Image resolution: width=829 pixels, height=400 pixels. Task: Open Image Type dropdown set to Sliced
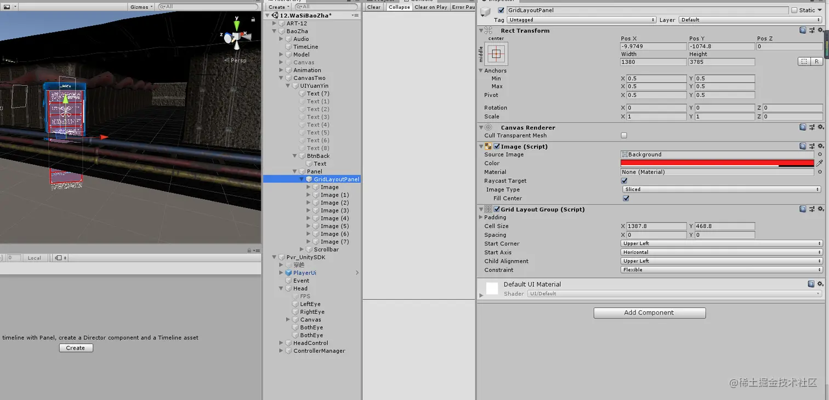(x=722, y=189)
